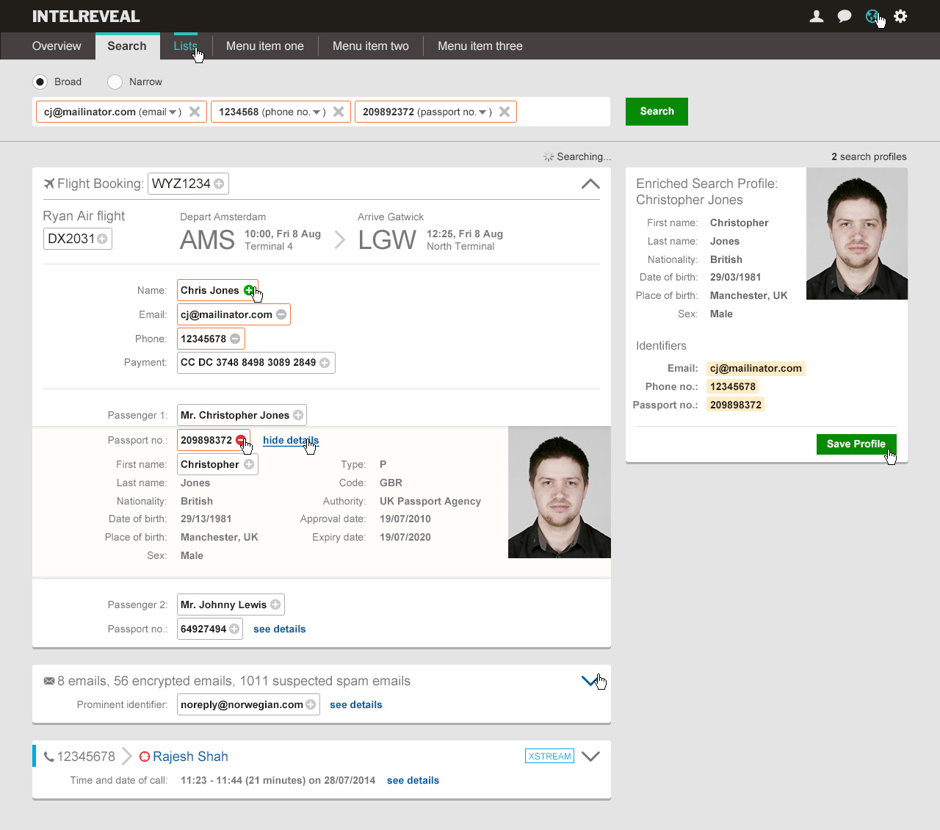Remove the 1234568 phone no. search tag

point(339,112)
